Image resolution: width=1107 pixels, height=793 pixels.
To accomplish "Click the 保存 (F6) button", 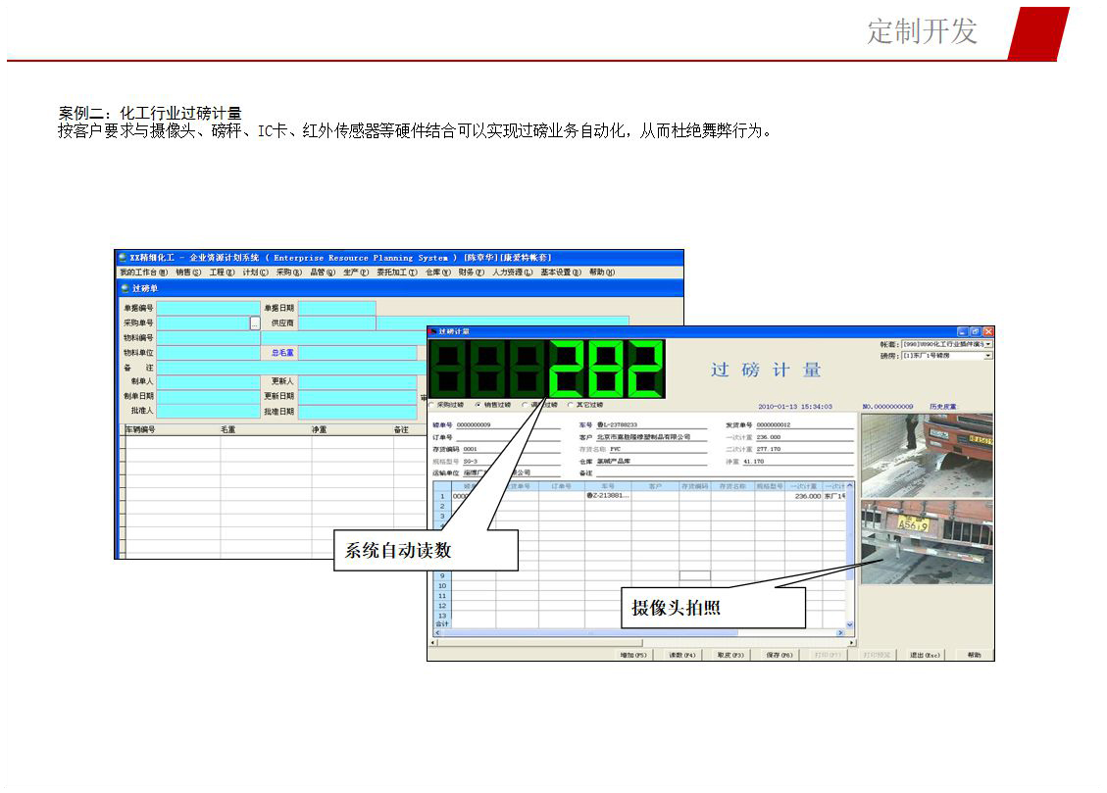I will click(x=779, y=654).
